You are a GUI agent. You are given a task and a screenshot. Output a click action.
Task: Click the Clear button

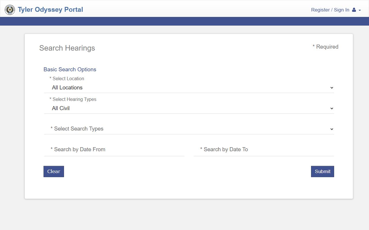(x=54, y=171)
